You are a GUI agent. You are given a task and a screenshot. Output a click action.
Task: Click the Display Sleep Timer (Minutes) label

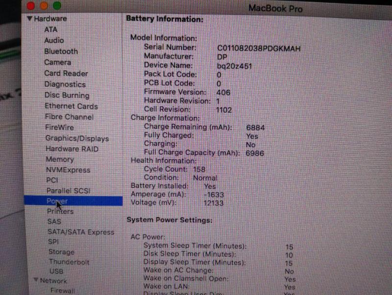click(195, 262)
